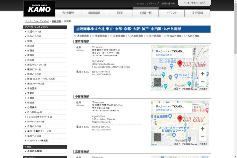Select 新潟・ビルボードプレイス店 in sidebar
237x158 pixels.
click(41, 79)
